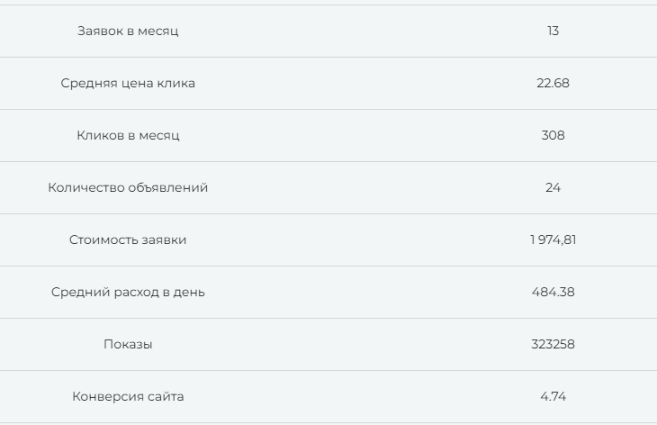This screenshot has height=425, width=657.
Task: Select the ad count value 24
Action: [553, 187]
